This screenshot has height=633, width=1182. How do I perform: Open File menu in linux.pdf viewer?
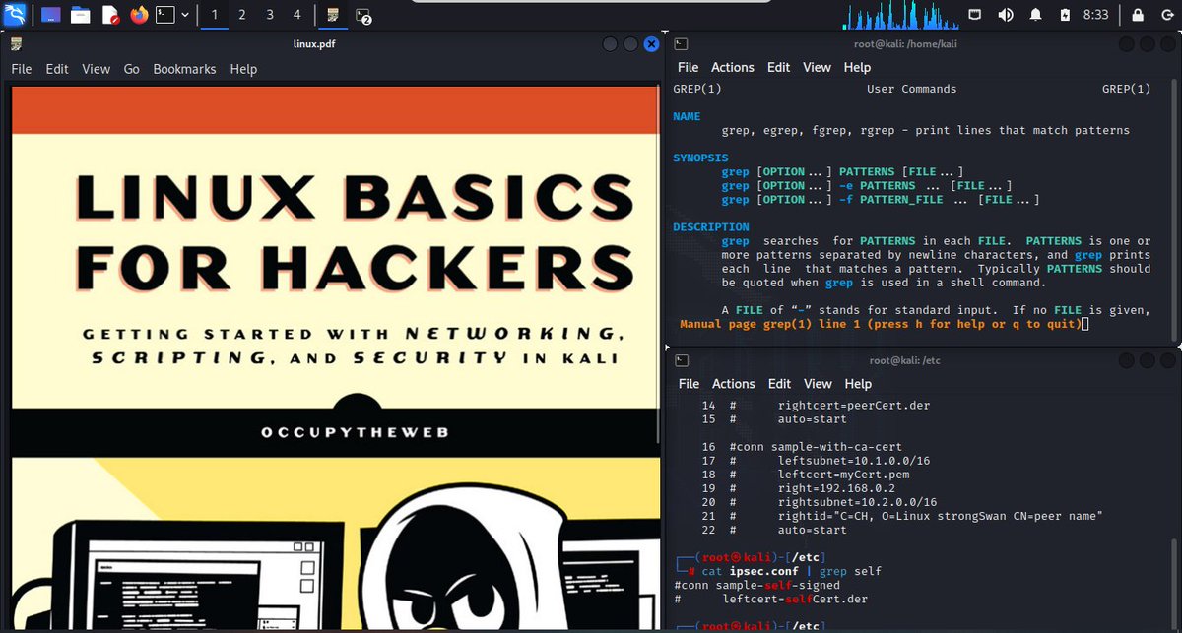[22, 69]
